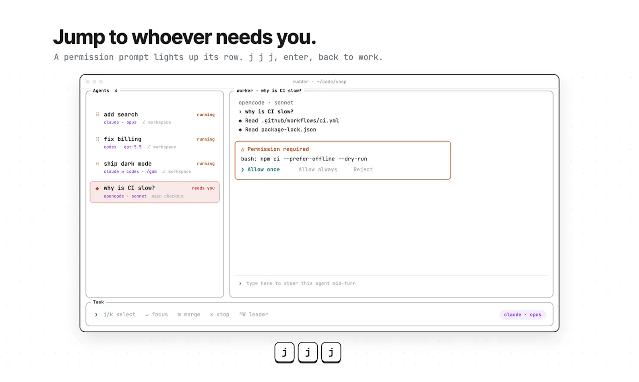This screenshot has width=639, height=382.
Task: Choose 'Allow always' in the permission prompt
Action: (318, 170)
